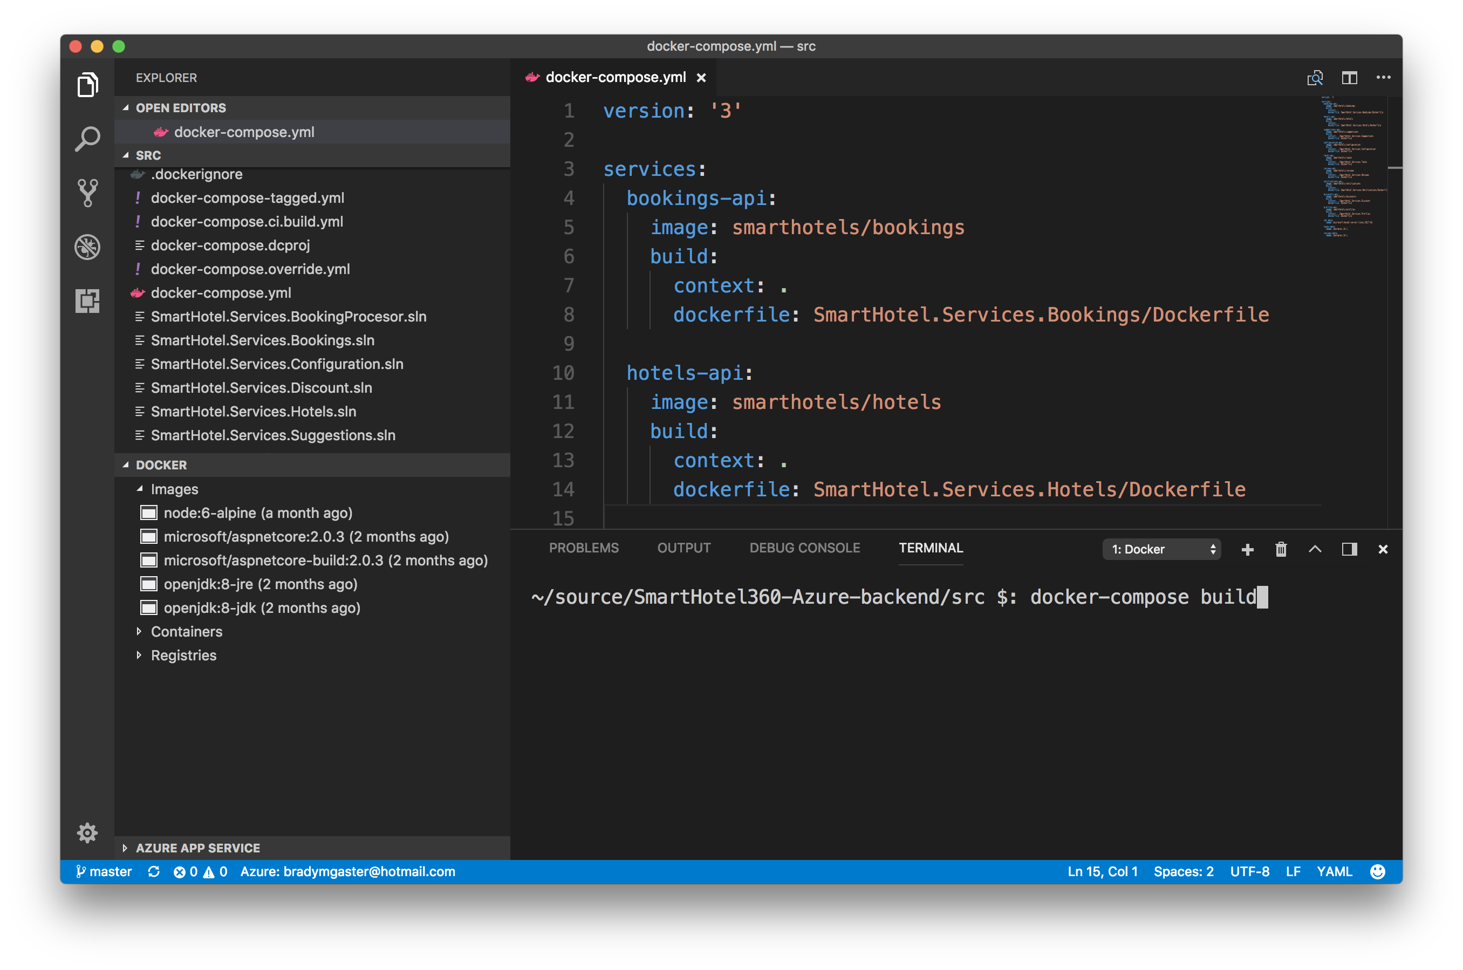Switch to the Debug Console tab
The width and height of the screenshot is (1463, 970).
click(804, 548)
